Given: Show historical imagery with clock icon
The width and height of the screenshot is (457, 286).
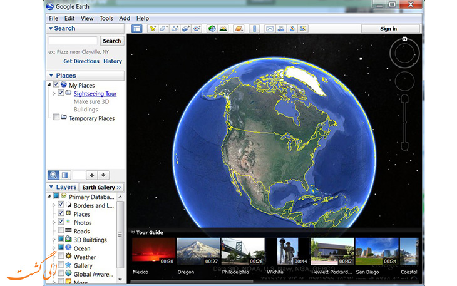Looking at the screenshot, I should coord(212,29).
